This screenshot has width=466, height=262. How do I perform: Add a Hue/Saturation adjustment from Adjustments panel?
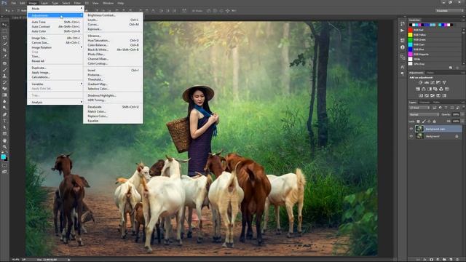pos(418,89)
